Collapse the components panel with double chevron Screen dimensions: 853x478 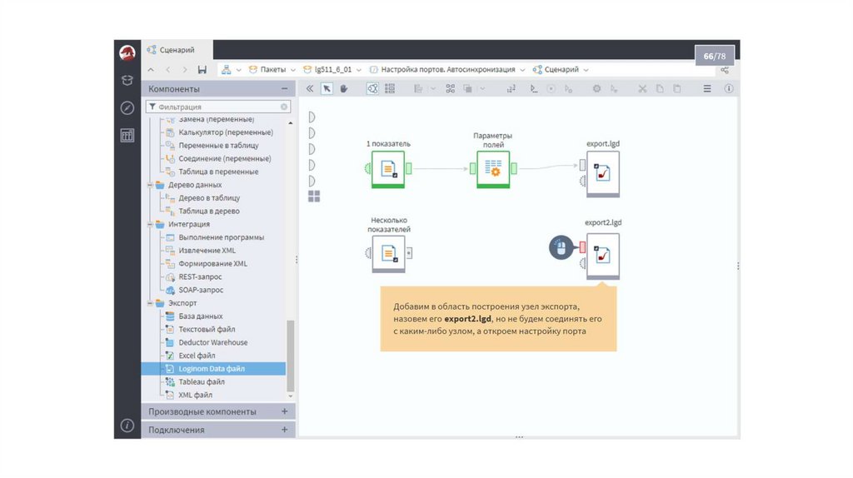tap(310, 88)
